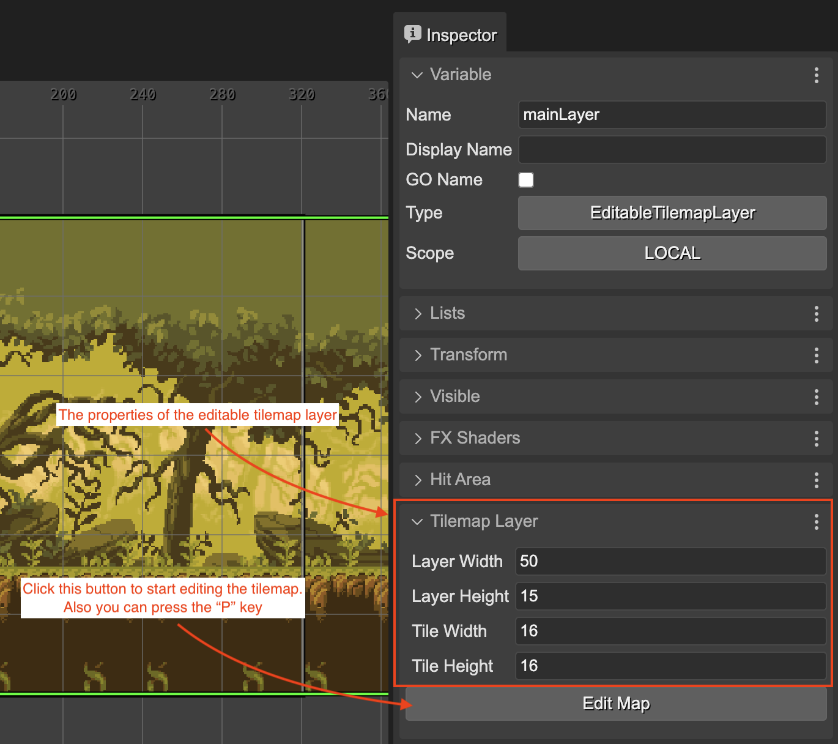The height and width of the screenshot is (744, 838).
Task: Open the FX Shaders section options menu
Action: (x=817, y=438)
